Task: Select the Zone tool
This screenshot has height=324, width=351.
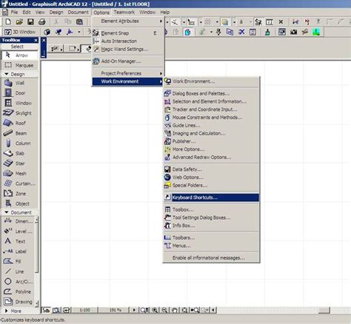Action: 19,194
